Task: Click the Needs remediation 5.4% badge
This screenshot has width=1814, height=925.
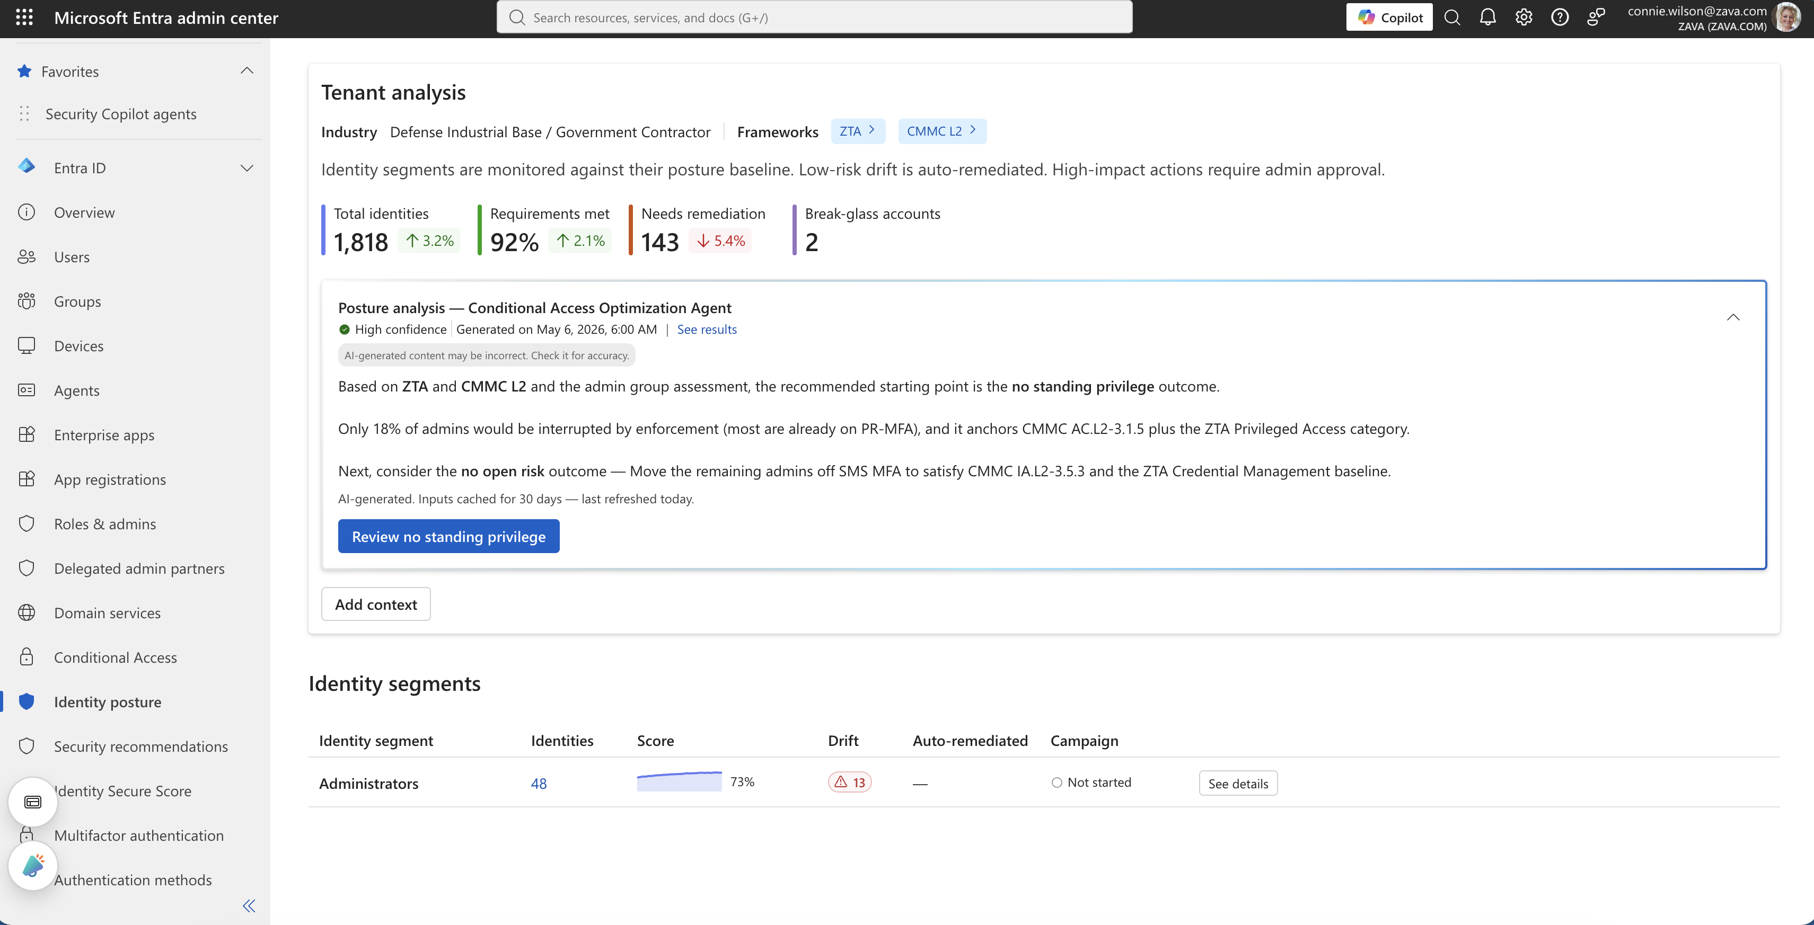Action: point(720,241)
